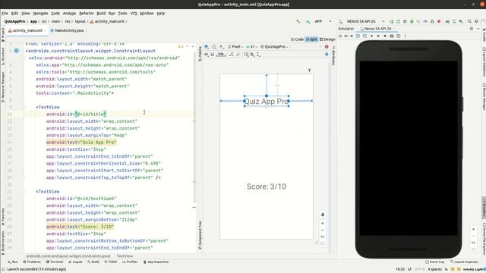This screenshot has width=486, height=273.
Task: Click the Infer Constraints magic wand icon
Action: [x=238, y=55]
